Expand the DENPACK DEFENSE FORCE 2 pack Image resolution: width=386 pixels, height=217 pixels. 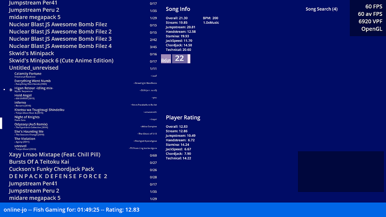tap(57, 176)
